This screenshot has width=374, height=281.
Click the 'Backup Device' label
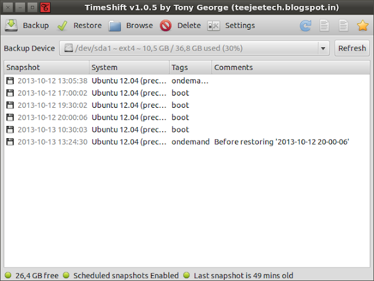click(29, 48)
